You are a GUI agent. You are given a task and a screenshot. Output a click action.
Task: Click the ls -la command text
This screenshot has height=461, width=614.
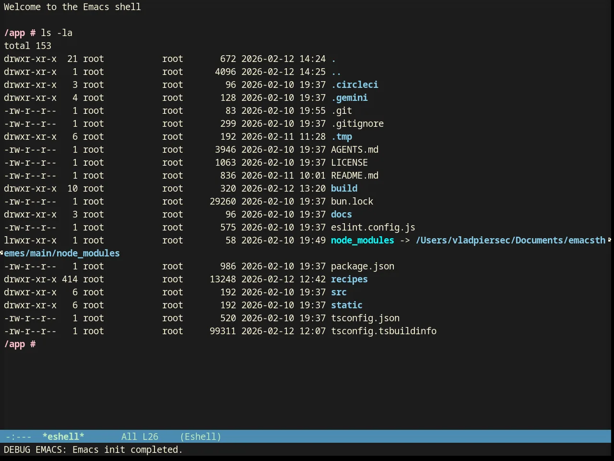(57, 33)
